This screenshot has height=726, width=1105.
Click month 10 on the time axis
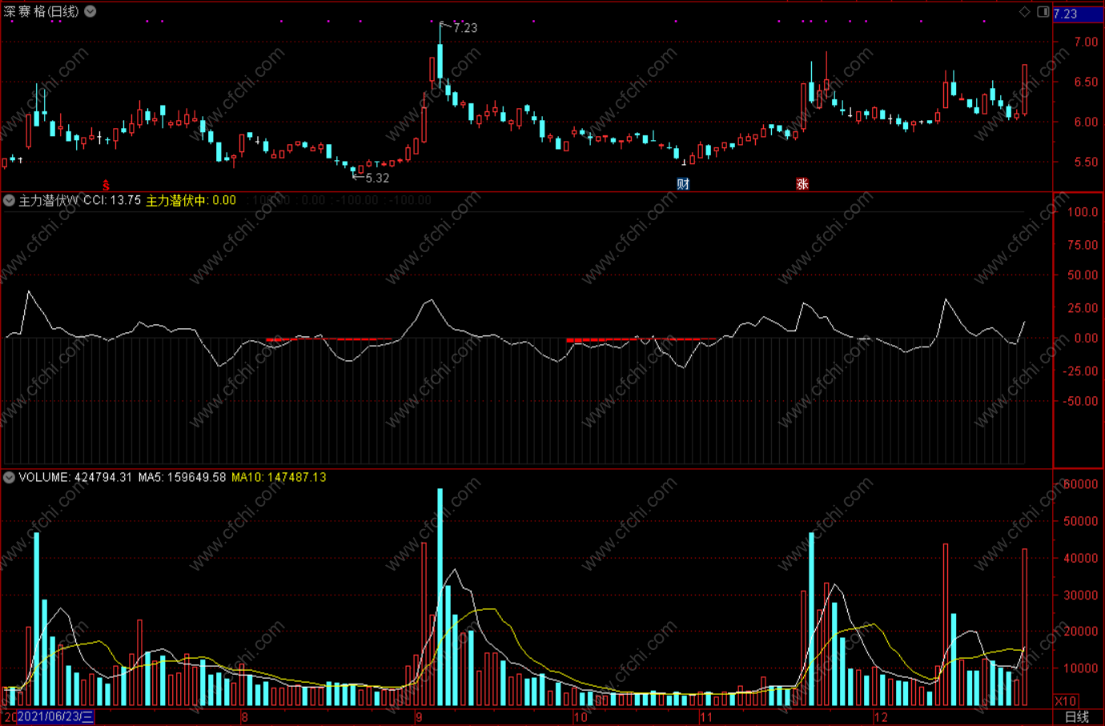(581, 717)
